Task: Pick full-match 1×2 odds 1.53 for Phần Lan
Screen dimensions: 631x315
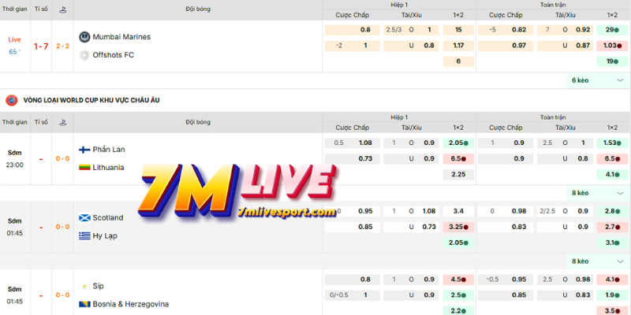Action: (x=612, y=143)
